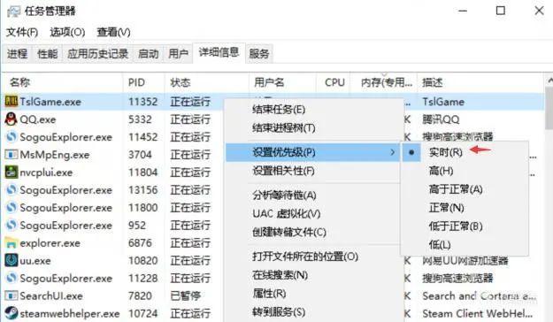553x322 pixels.
Task: Click the uu.exe accelerator icon
Action: (11, 260)
